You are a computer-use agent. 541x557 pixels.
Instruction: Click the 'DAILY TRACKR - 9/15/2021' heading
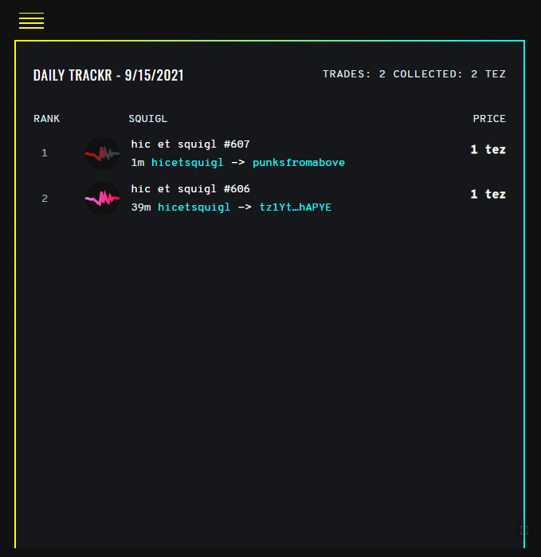pyautogui.click(x=108, y=75)
